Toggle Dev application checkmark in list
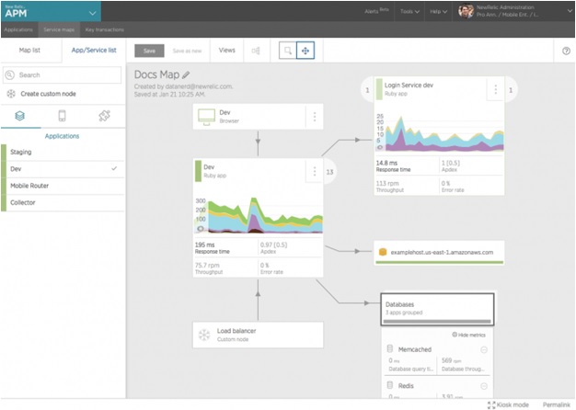This screenshot has width=576, height=410. [114, 168]
